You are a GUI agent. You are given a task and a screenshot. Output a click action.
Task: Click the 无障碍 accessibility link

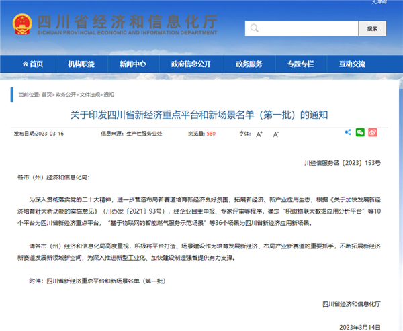pyautogui.click(x=380, y=3)
